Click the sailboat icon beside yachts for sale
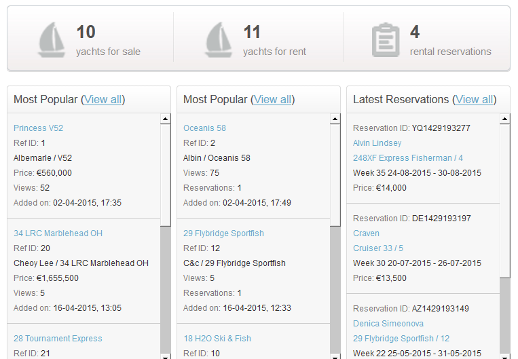 51,40
